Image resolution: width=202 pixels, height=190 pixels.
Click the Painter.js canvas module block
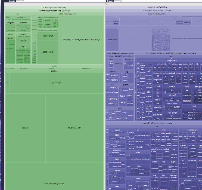(114, 80)
